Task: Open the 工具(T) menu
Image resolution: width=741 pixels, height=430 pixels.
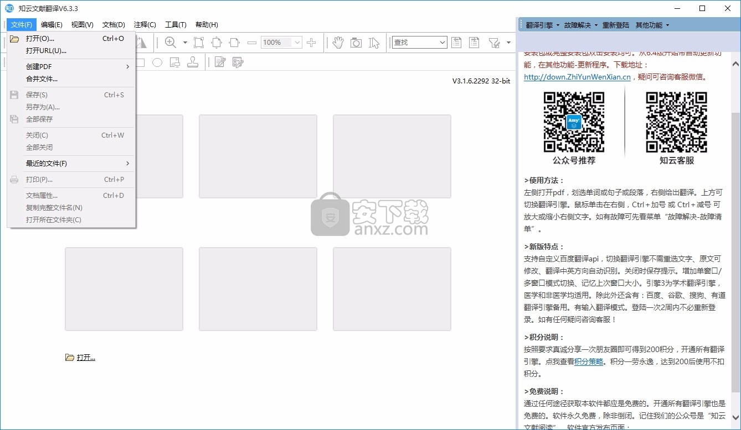Action: (x=176, y=24)
